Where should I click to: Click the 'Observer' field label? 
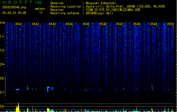click(57, 3)
